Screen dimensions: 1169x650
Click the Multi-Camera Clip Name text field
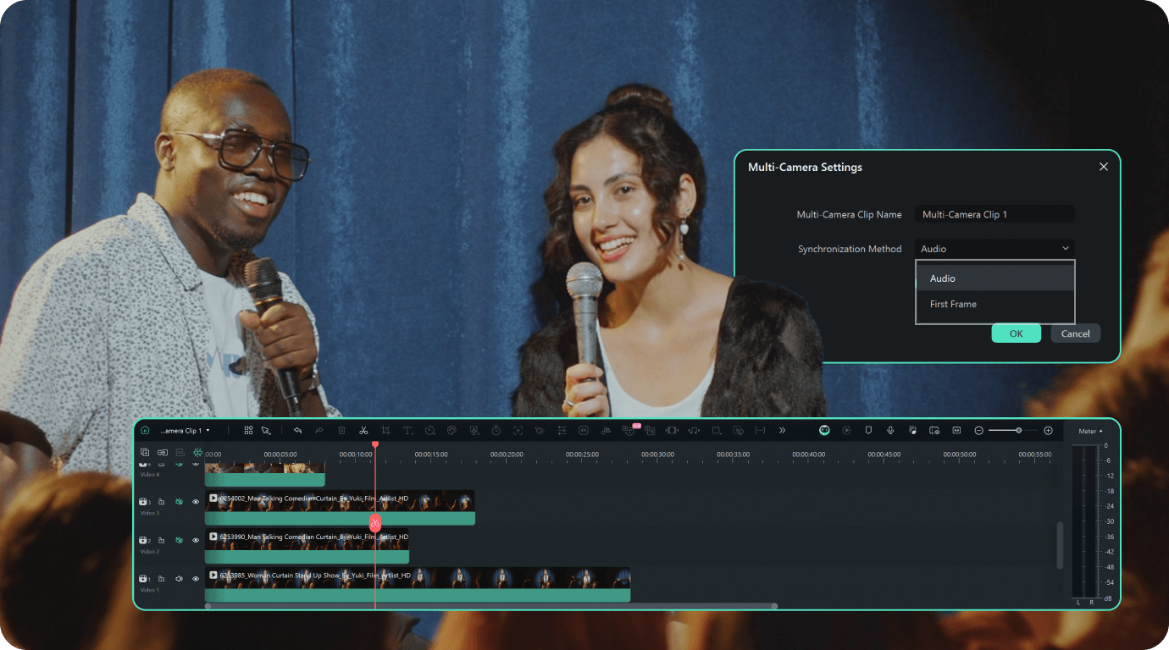[994, 215]
